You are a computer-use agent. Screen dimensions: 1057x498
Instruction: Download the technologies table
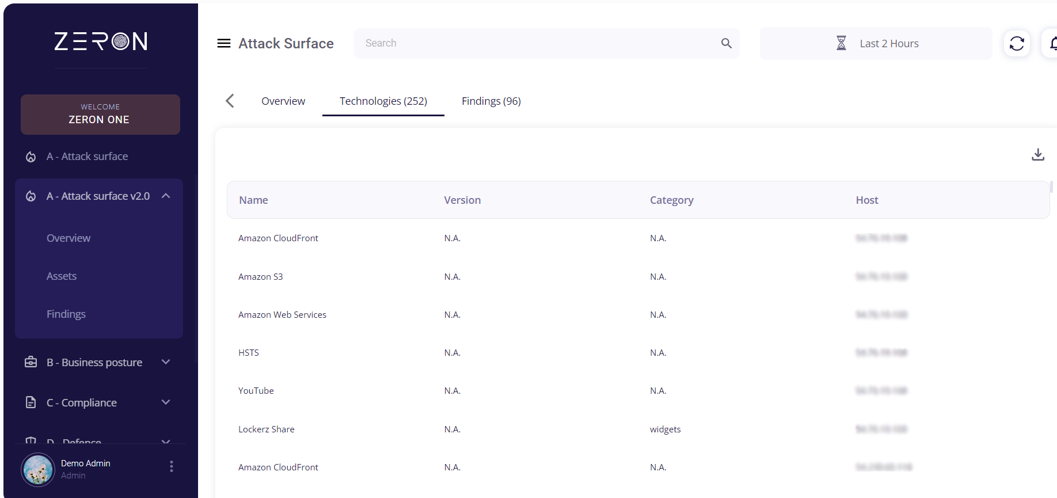[x=1038, y=154]
